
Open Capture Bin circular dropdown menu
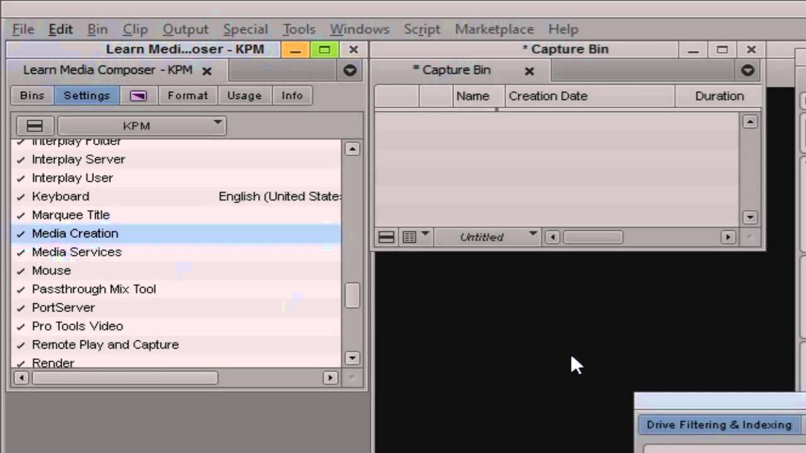click(x=747, y=70)
